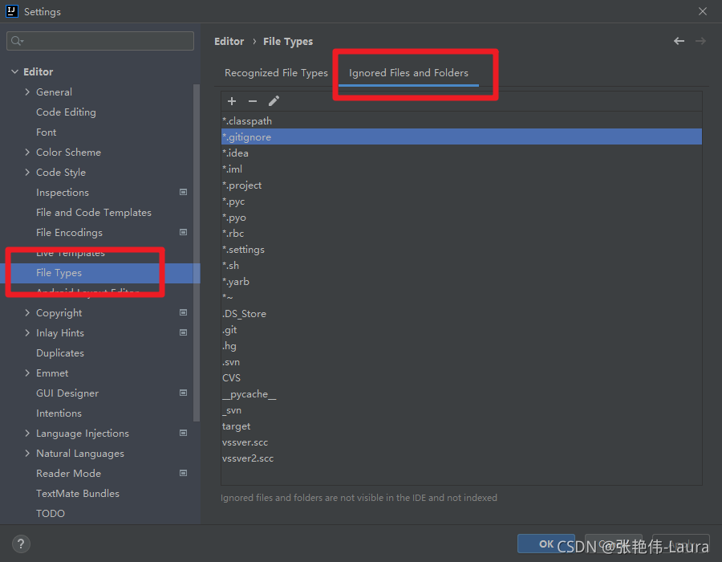Select the CVS entry

(461, 377)
